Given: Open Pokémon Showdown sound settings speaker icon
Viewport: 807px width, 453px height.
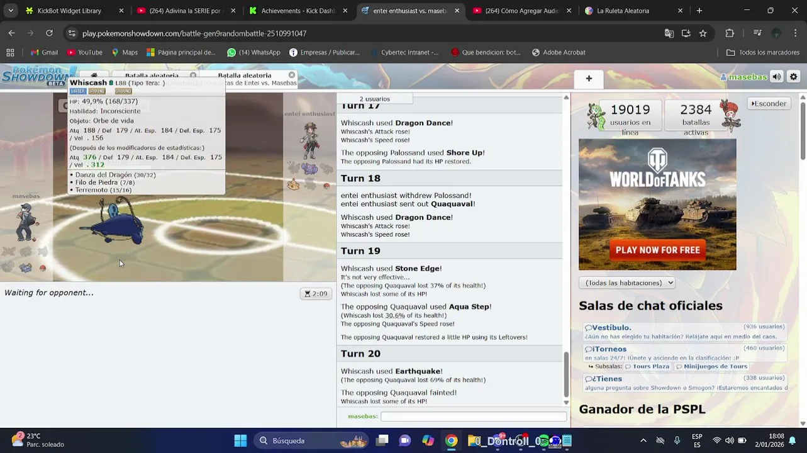Looking at the screenshot, I should [777, 77].
